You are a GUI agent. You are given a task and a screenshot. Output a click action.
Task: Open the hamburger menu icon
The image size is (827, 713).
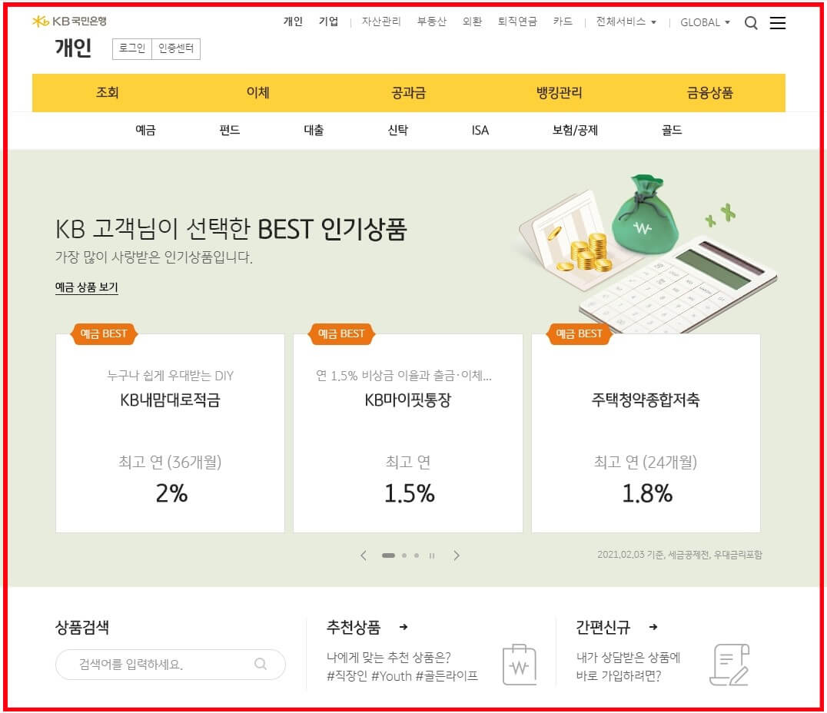778,23
